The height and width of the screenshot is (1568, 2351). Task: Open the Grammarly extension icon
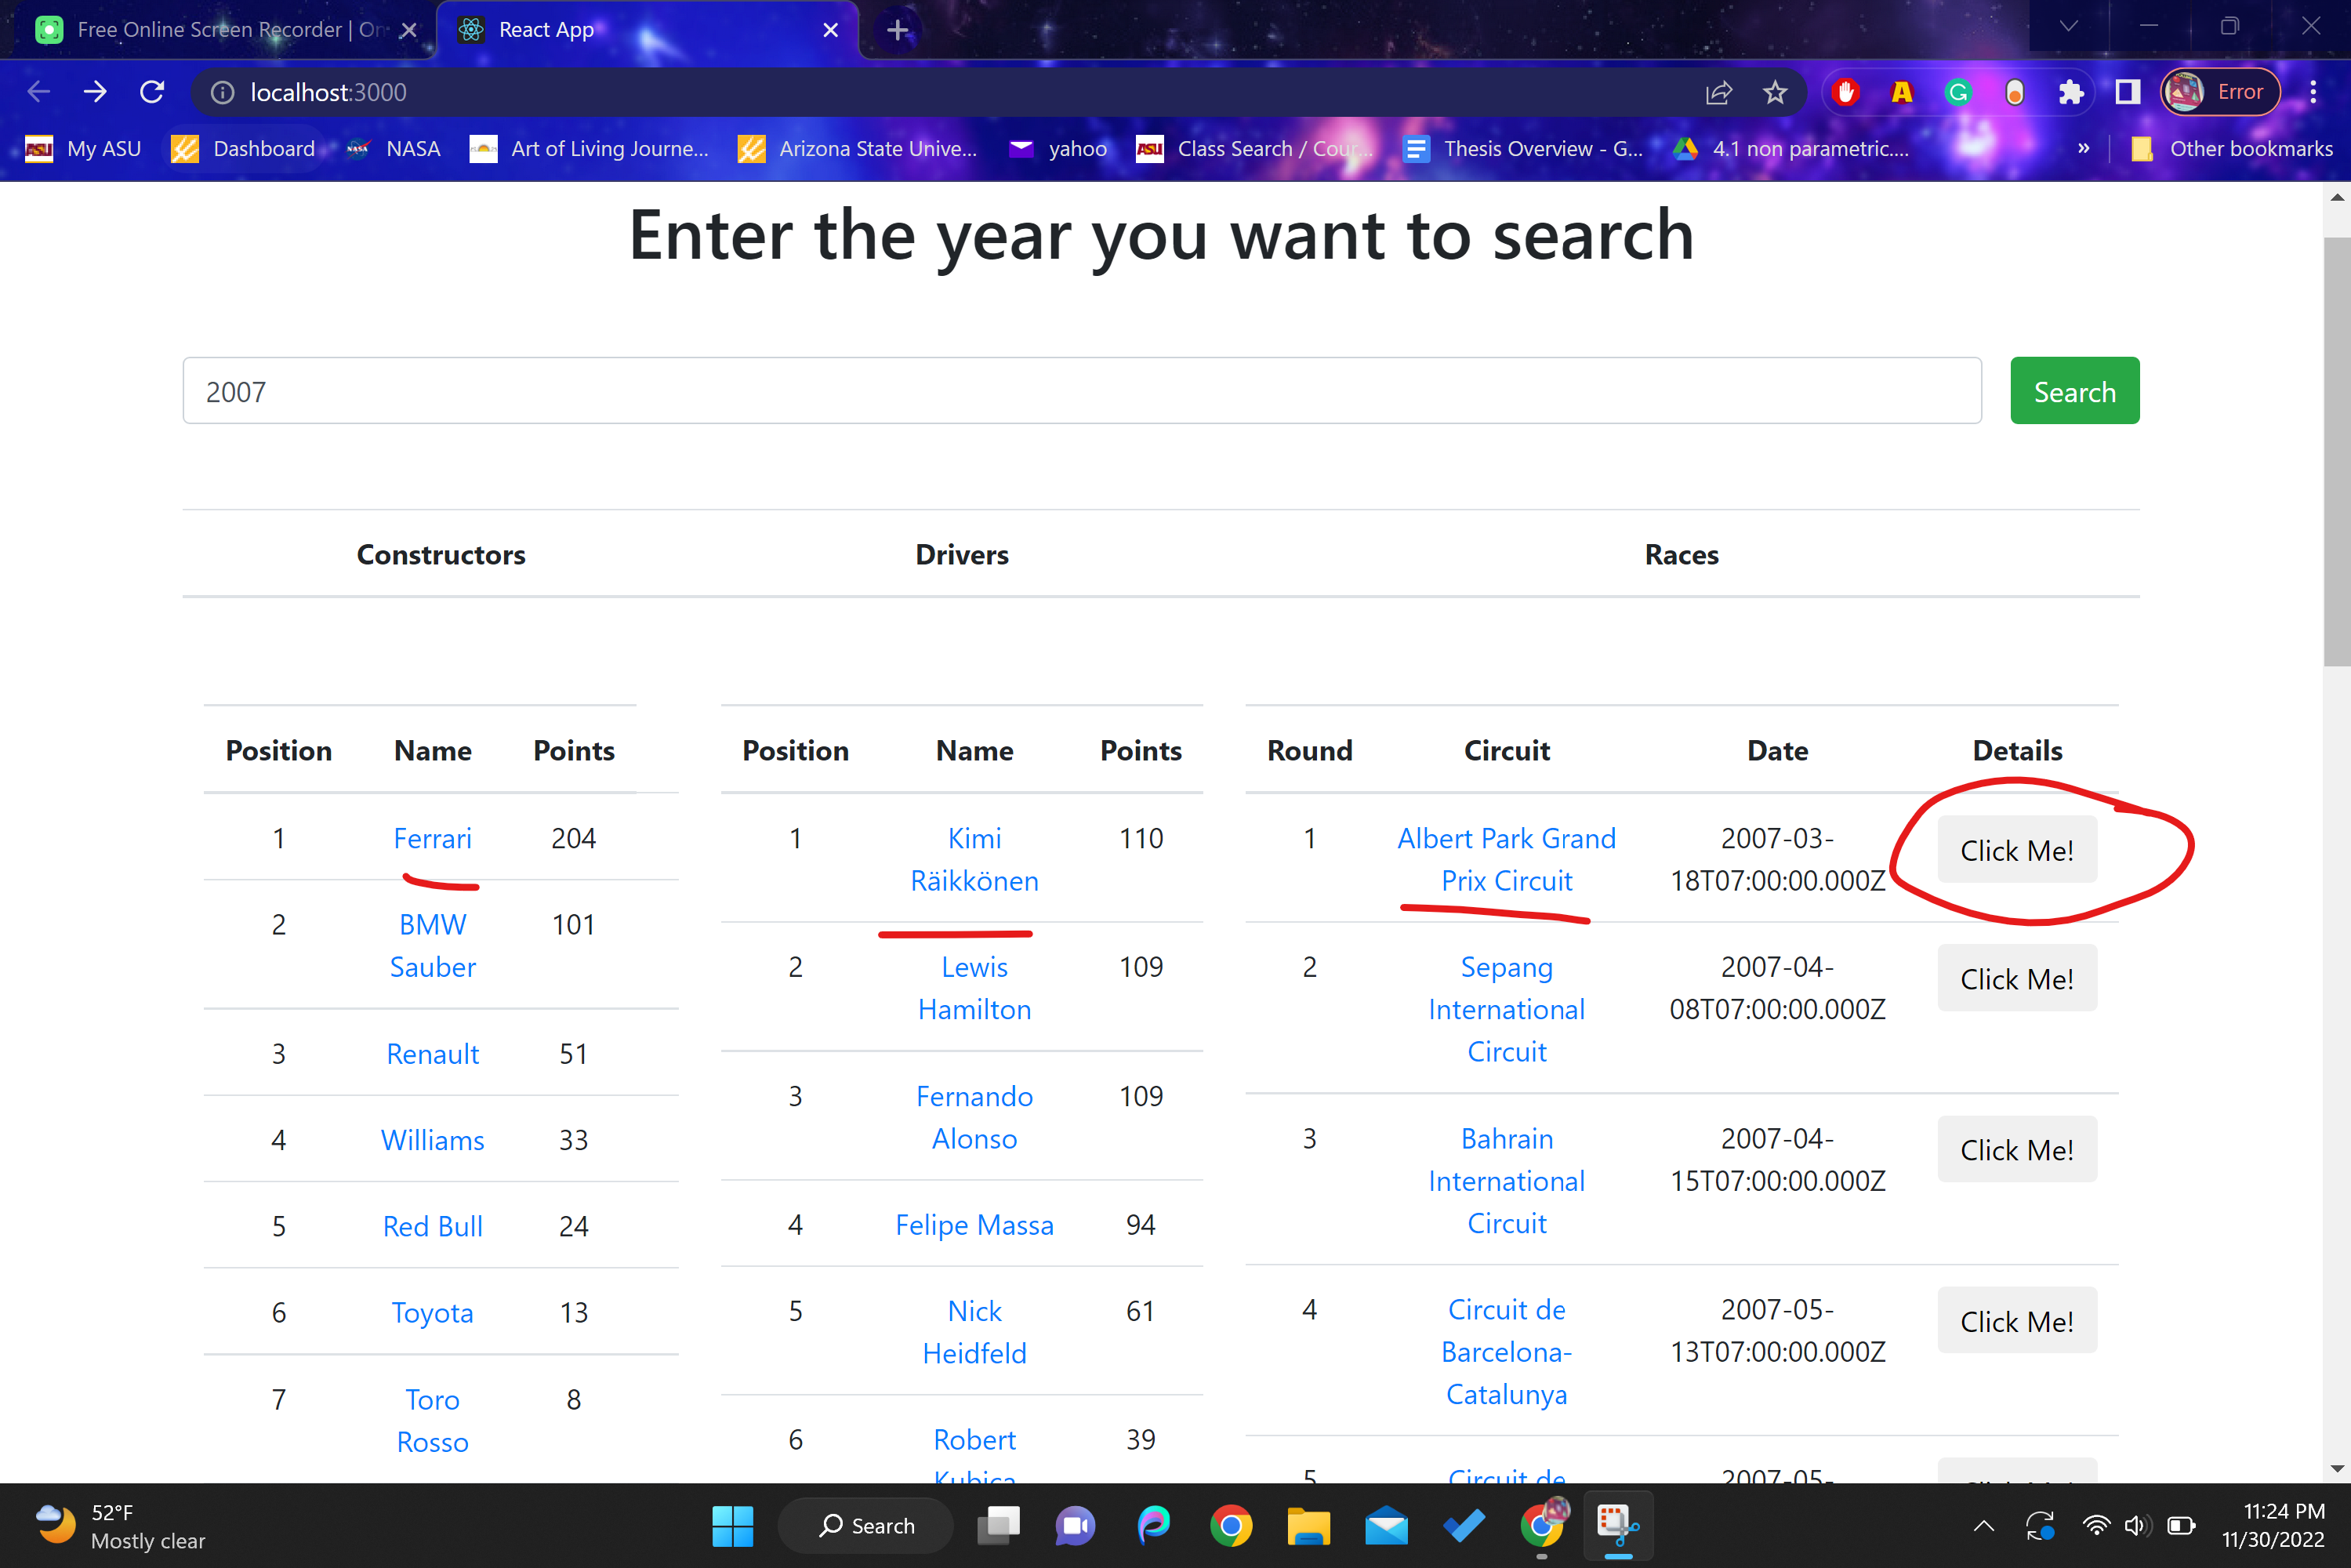pyautogui.click(x=1958, y=91)
